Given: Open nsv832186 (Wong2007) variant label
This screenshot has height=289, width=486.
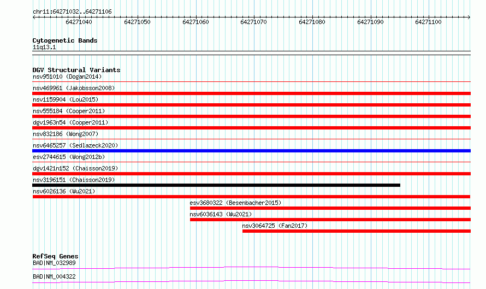Looking at the screenshot, I should tap(66, 134).
